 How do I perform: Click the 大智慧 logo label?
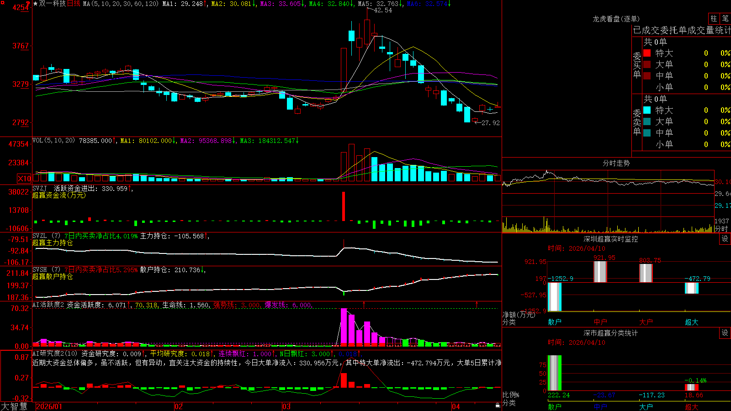tap(14, 406)
